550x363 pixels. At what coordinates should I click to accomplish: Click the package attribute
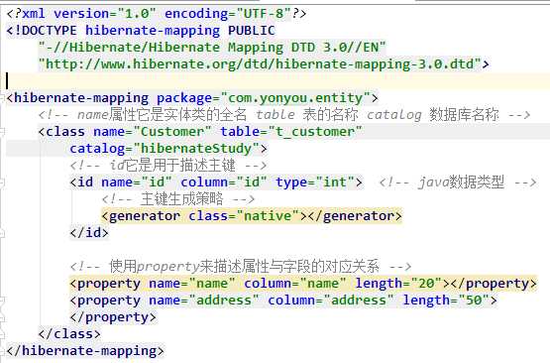(184, 98)
